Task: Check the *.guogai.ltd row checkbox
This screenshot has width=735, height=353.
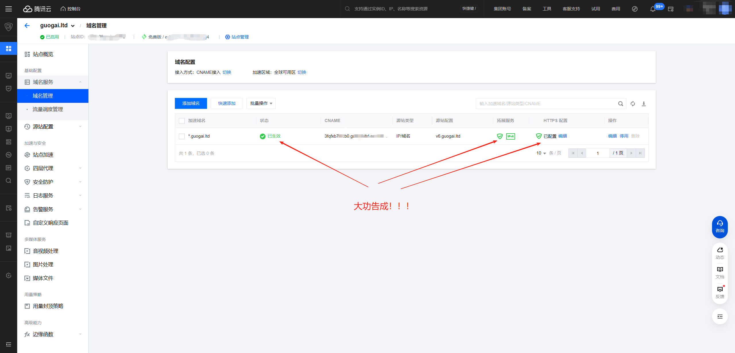Action: point(182,136)
